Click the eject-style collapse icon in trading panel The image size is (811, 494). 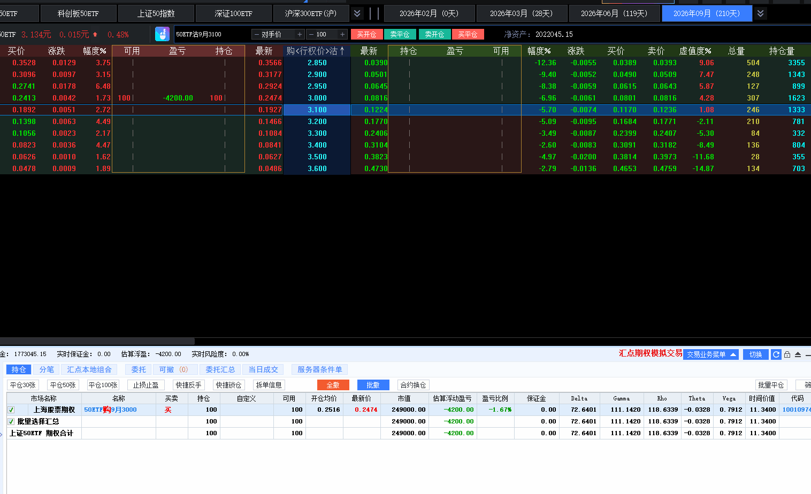[798, 354]
